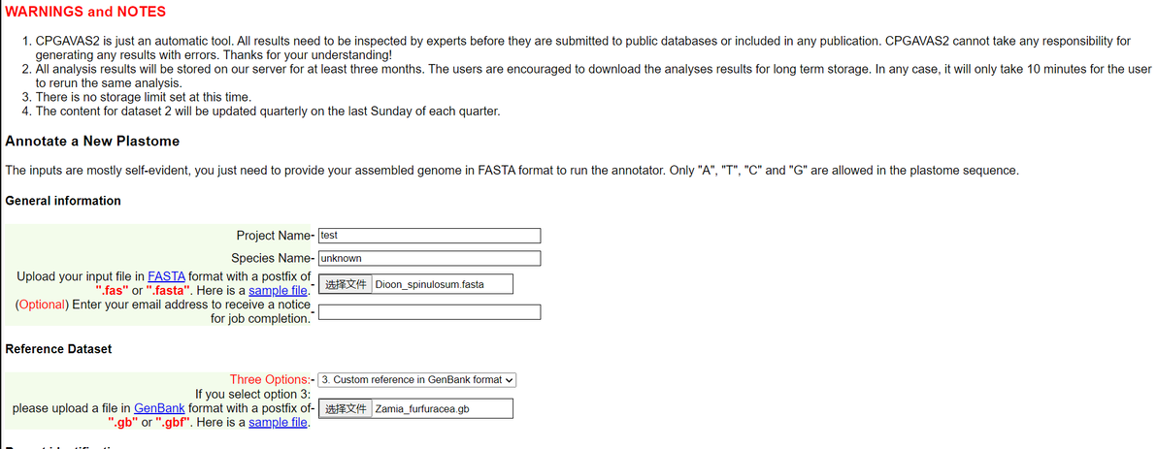This screenshot has width=1157, height=449.
Task: Click the optional email address field
Action: 428,311
